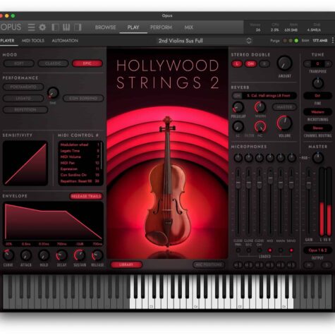Click the envelope Attack knob
This screenshot has width=335, height=335.
tap(26, 255)
